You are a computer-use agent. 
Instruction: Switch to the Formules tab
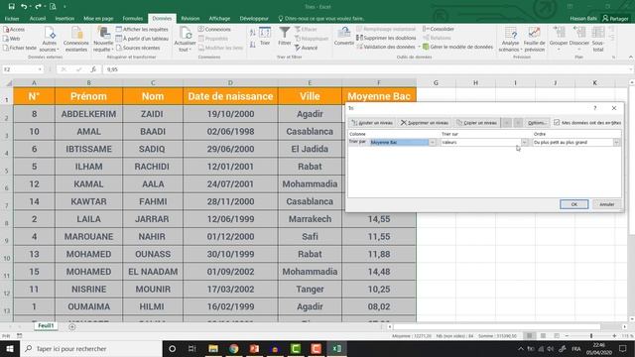coord(132,19)
